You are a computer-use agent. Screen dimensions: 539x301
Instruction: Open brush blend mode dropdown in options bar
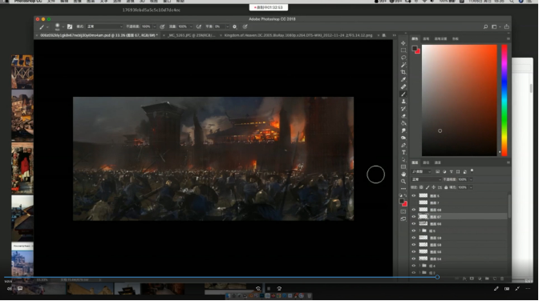[104, 26]
